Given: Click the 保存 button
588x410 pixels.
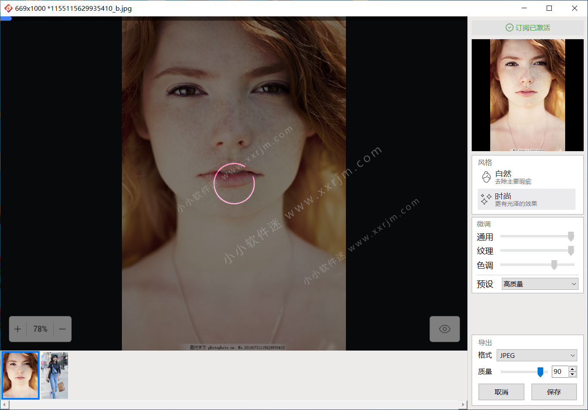Looking at the screenshot, I should [x=554, y=392].
